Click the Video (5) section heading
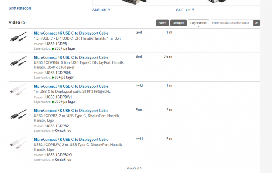Viewport: 272px width, 173px height. click(18, 22)
